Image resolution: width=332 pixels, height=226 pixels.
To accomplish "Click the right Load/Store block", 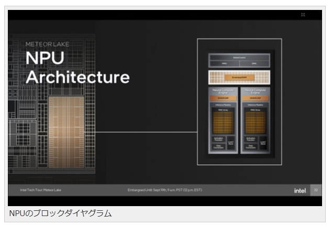I will tap(264, 143).
